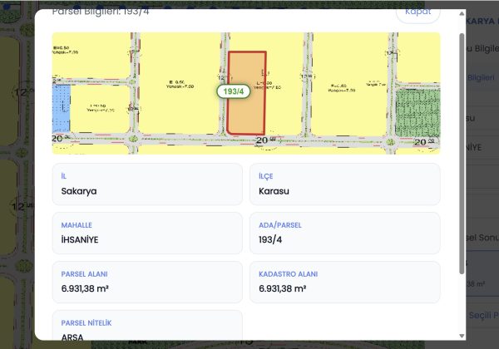Select the İL field showing Sakarya
This screenshot has width=499, height=349.
click(147, 184)
